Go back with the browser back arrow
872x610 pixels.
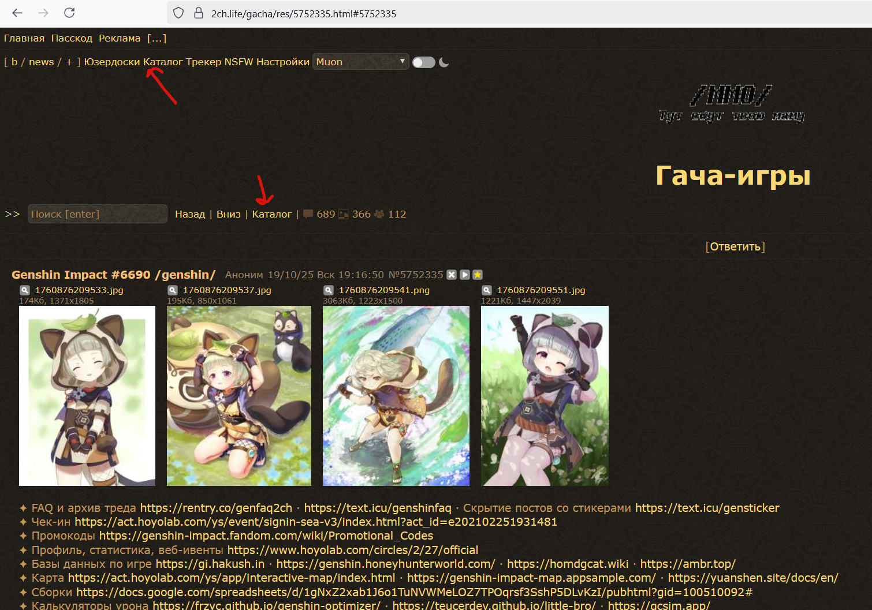(17, 13)
